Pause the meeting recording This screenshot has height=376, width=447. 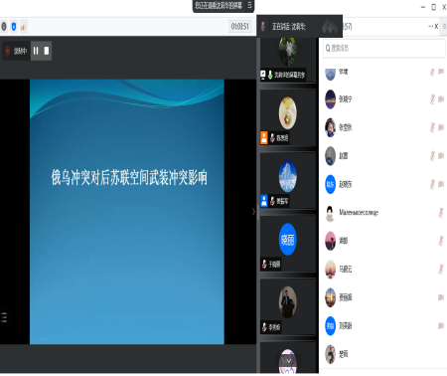[36, 51]
